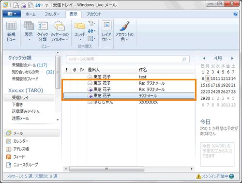Image resolution: width=242 pixels, height=183 pixels.
Task: Click the 今日 heading in calendar pane
Action: (x=205, y=122)
